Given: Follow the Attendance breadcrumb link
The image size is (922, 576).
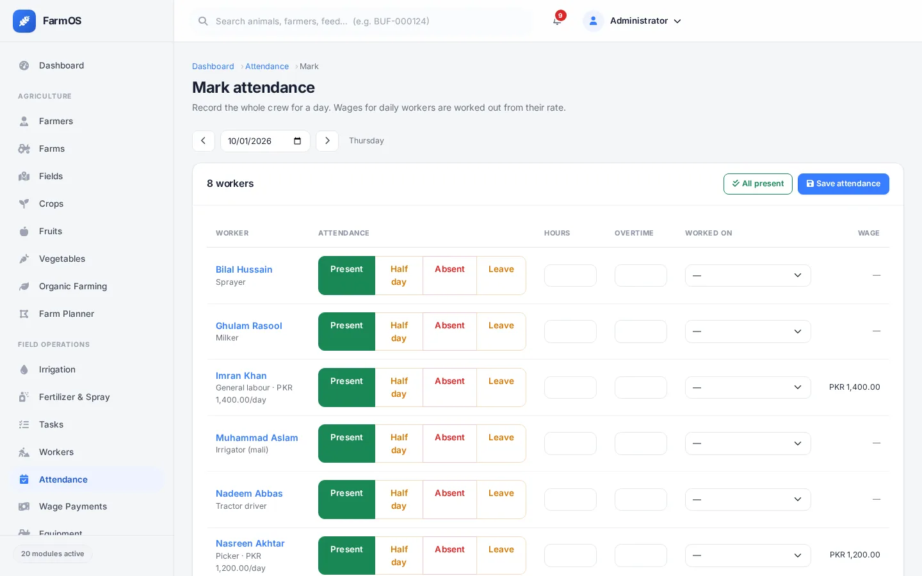Looking at the screenshot, I should (x=267, y=67).
